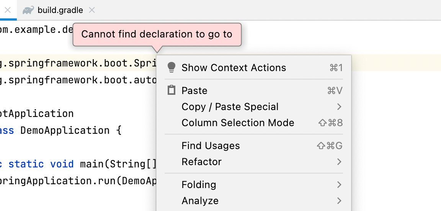Switch to the build.gradle tab
Image resolution: width=441 pixels, height=211 pixels.
(60, 10)
